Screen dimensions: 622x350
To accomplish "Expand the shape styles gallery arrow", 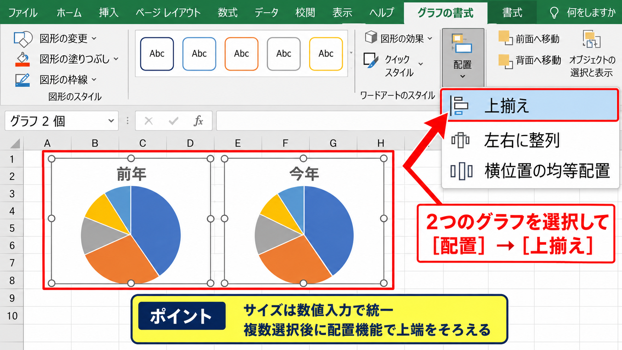I will click(351, 53).
